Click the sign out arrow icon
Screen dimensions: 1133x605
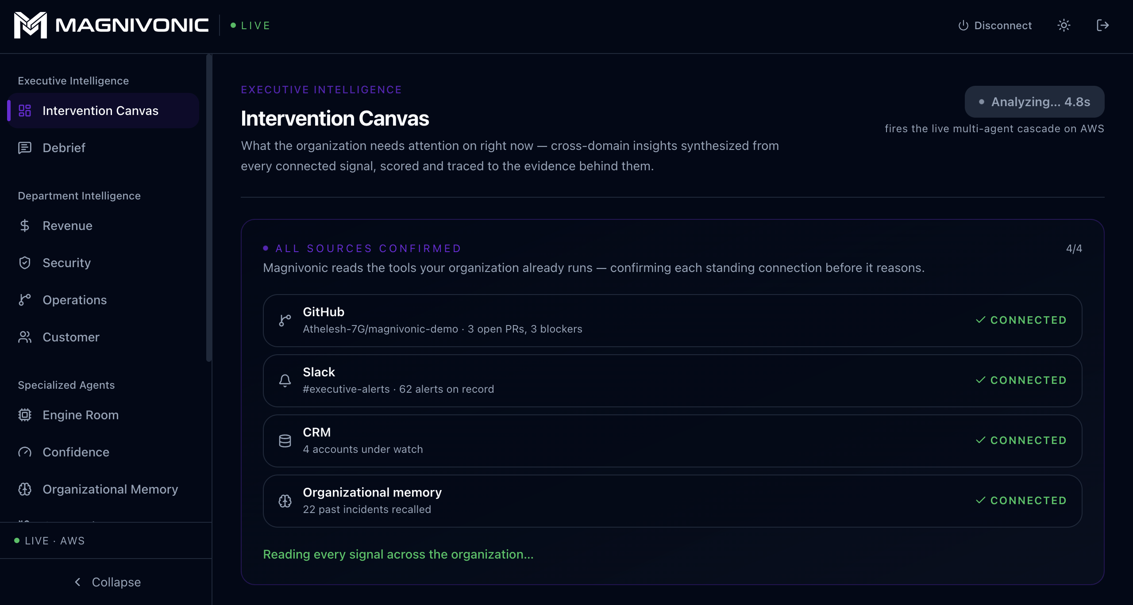(1103, 25)
